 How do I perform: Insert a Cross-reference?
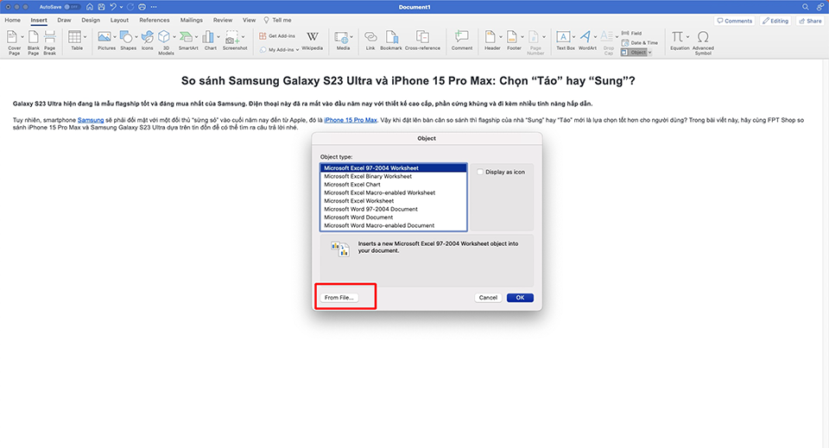tap(422, 41)
